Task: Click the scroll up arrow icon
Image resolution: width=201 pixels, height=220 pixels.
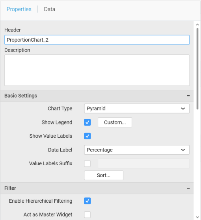Action: 197,25
